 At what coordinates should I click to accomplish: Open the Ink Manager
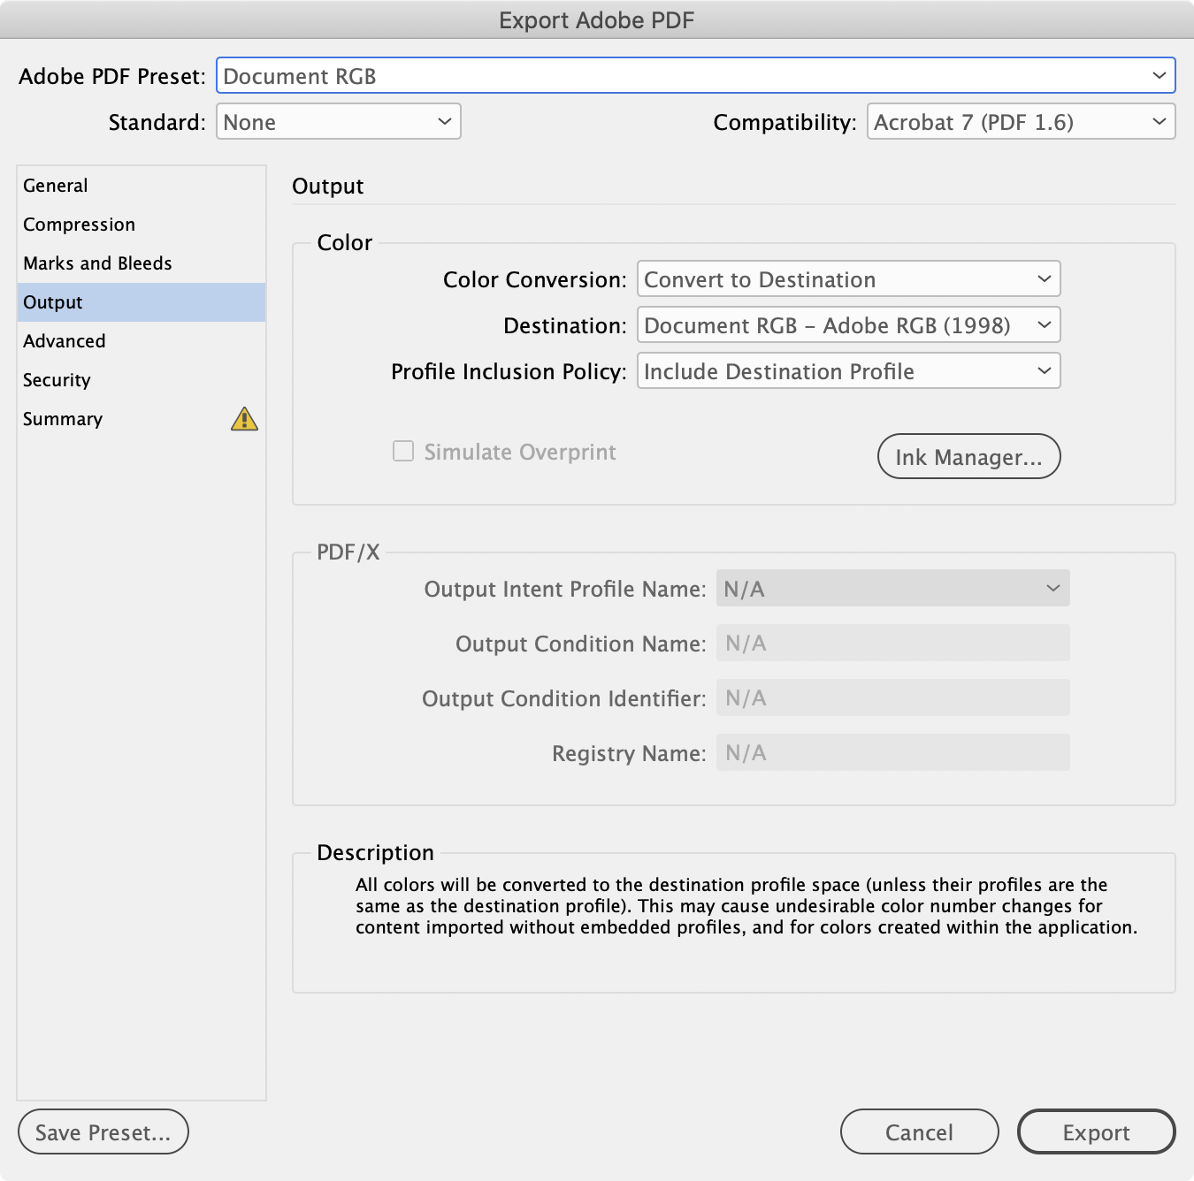pyautogui.click(x=968, y=456)
